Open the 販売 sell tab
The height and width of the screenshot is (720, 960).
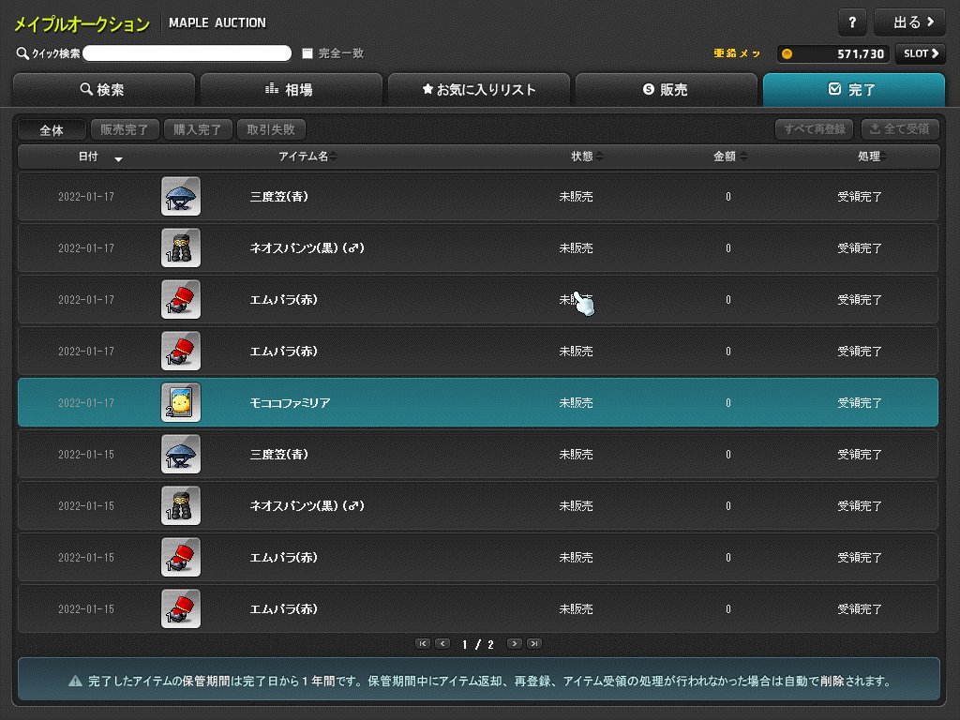(x=667, y=89)
